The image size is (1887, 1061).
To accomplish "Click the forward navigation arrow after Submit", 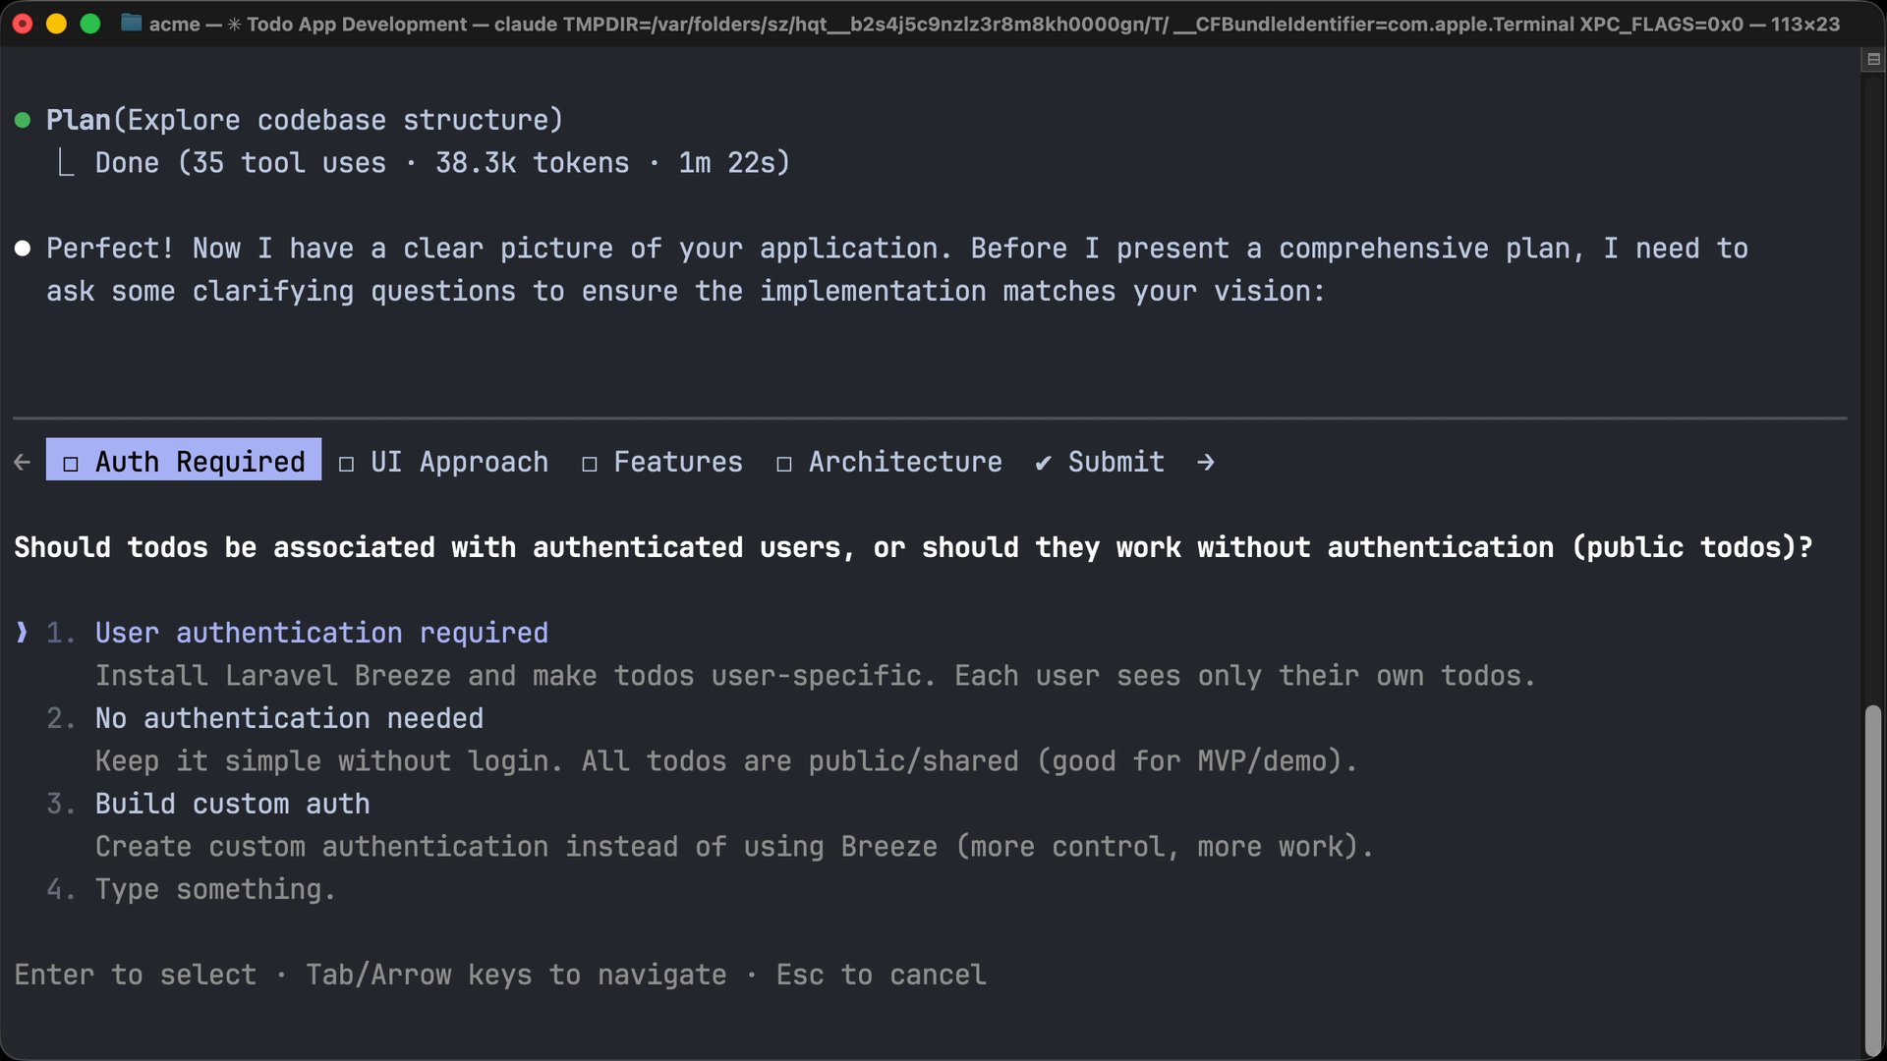I will [x=1206, y=461].
